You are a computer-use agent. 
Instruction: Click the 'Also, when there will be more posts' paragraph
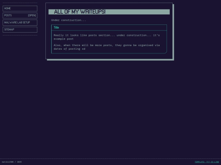click(107, 47)
